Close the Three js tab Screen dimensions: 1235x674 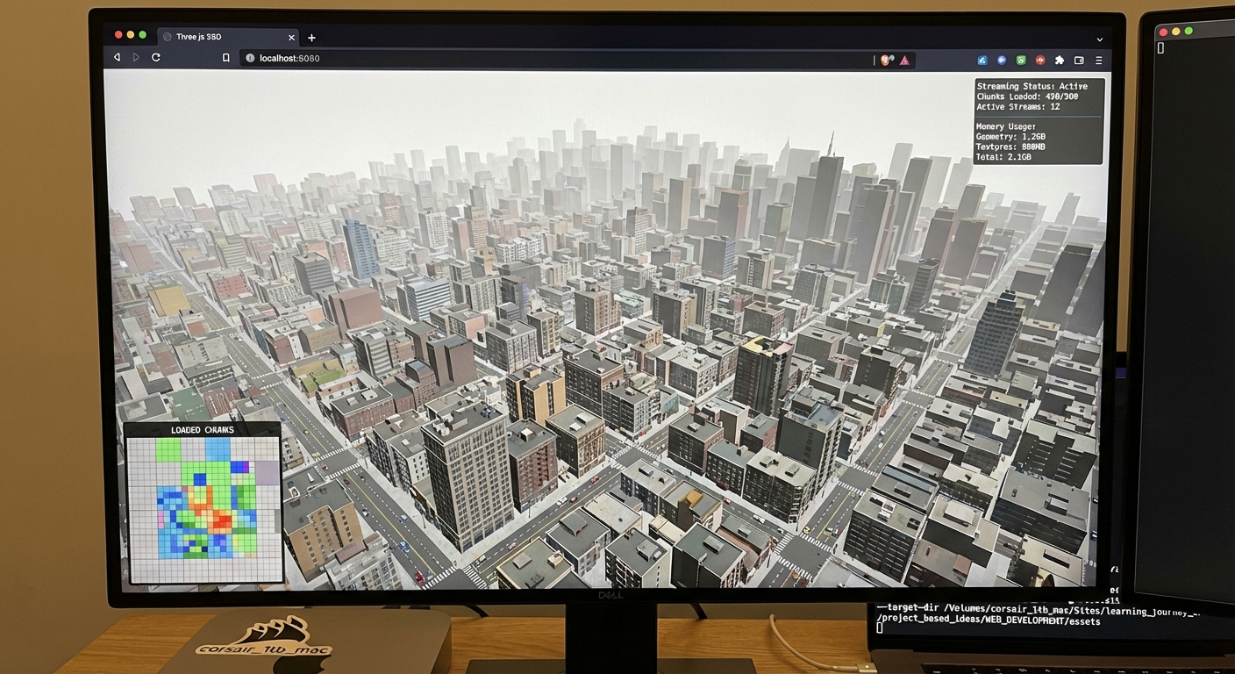point(290,37)
